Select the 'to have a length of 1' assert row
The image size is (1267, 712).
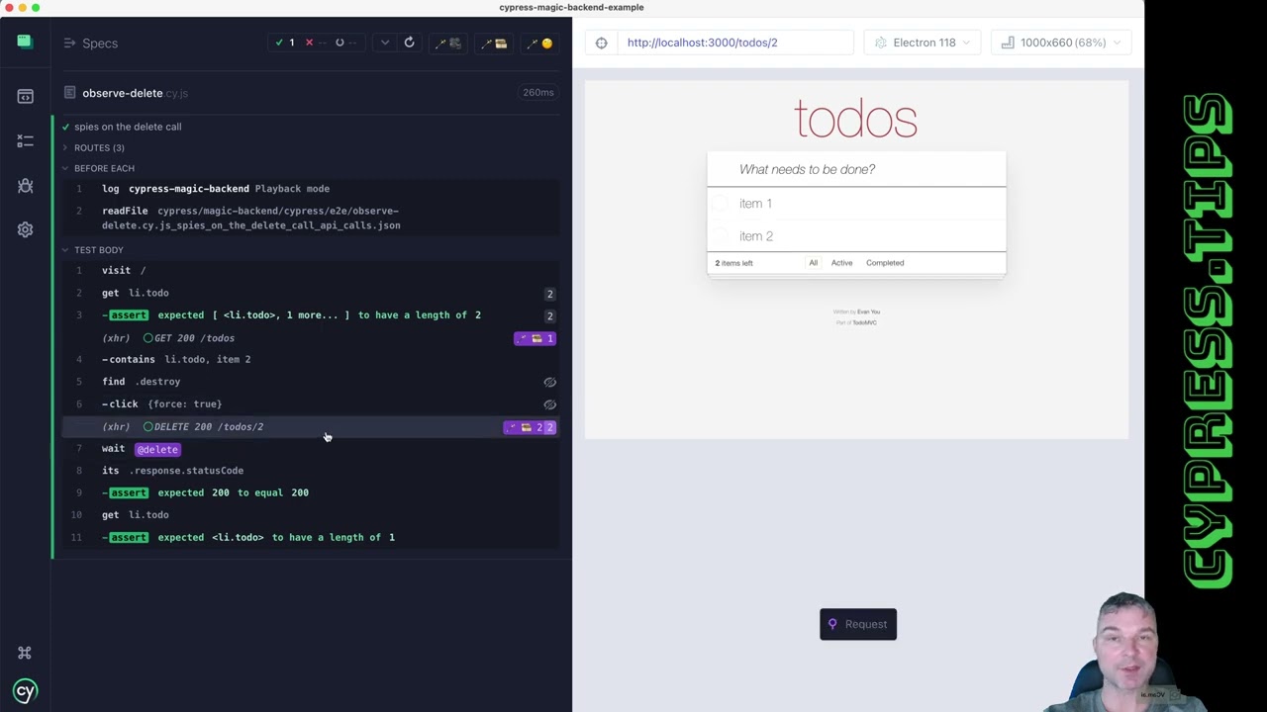tap(311, 537)
